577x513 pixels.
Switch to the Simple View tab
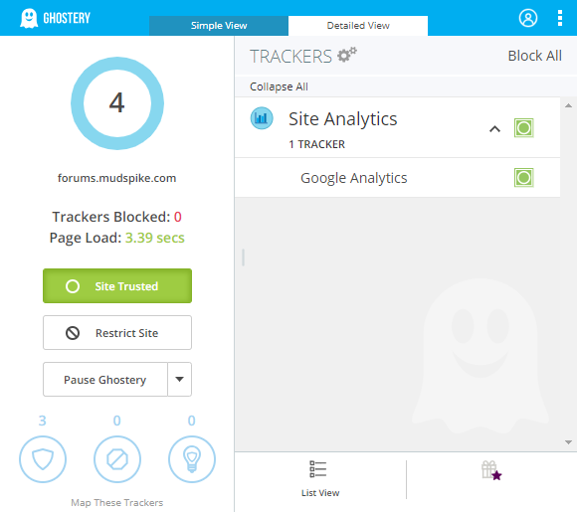tap(219, 26)
